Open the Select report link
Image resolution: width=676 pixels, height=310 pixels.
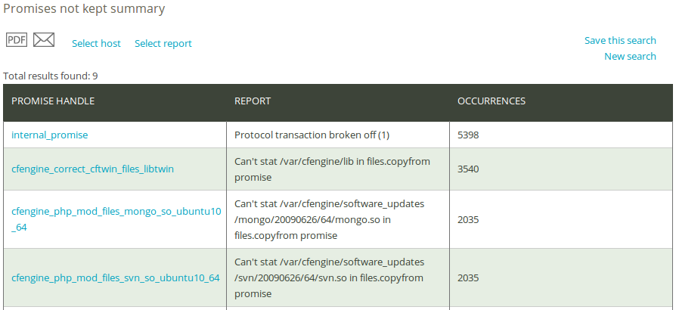click(x=163, y=44)
